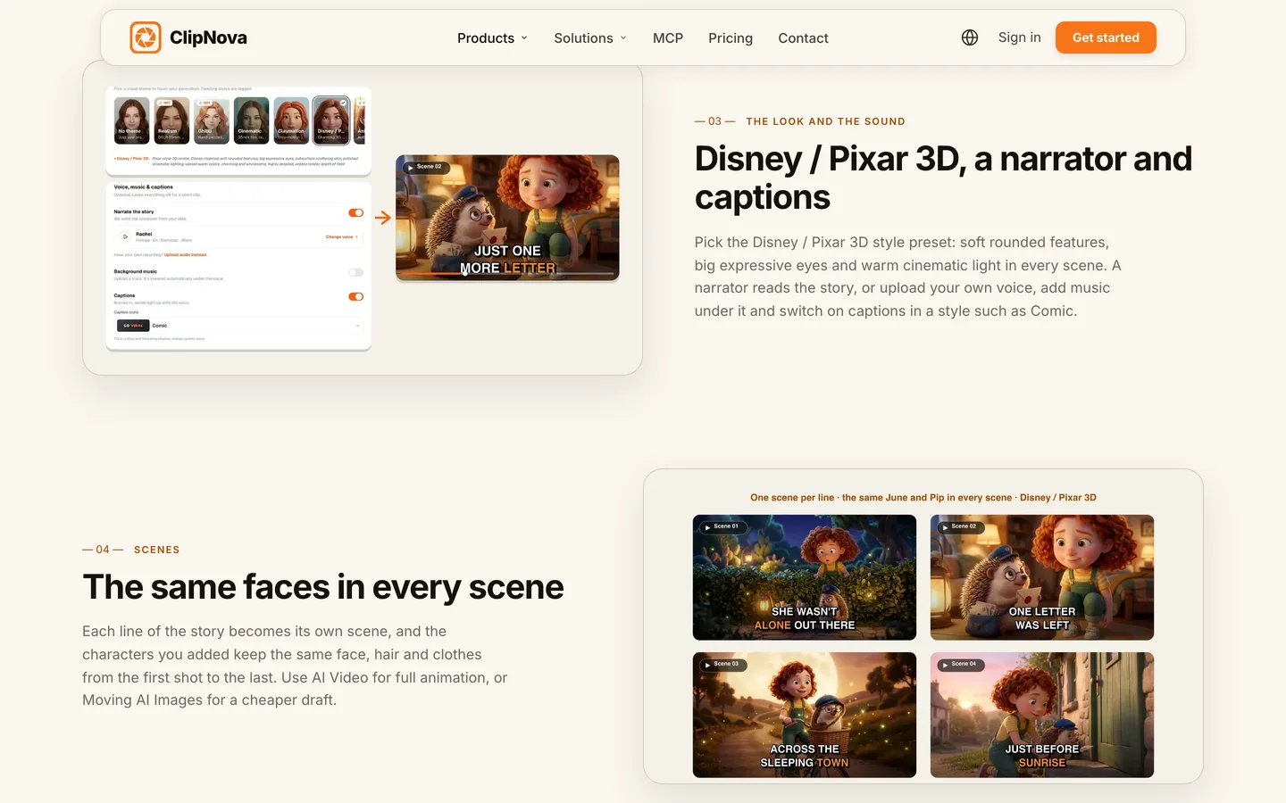Select the Realism theme thumbnail
The width and height of the screenshot is (1286, 803).
[171, 120]
